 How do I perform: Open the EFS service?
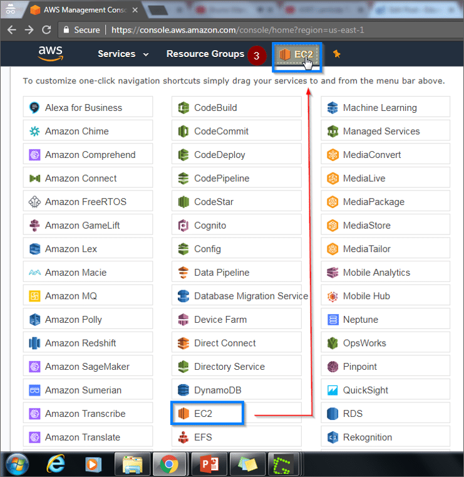coord(237,437)
